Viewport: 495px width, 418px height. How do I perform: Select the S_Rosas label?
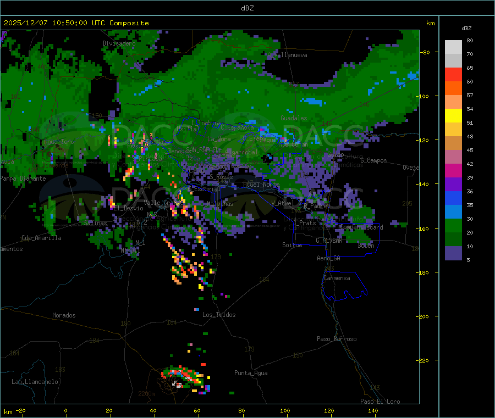[x=221, y=177]
